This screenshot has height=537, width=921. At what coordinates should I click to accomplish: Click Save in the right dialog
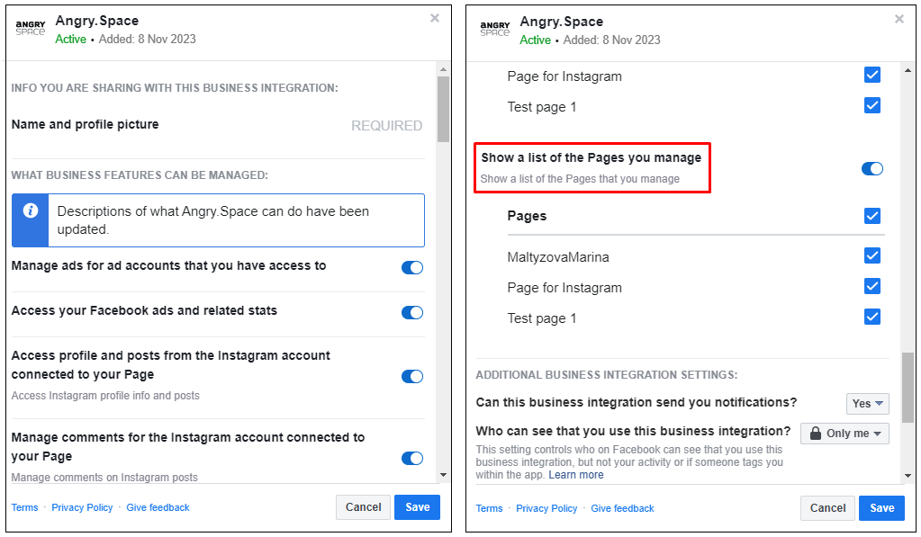click(881, 508)
